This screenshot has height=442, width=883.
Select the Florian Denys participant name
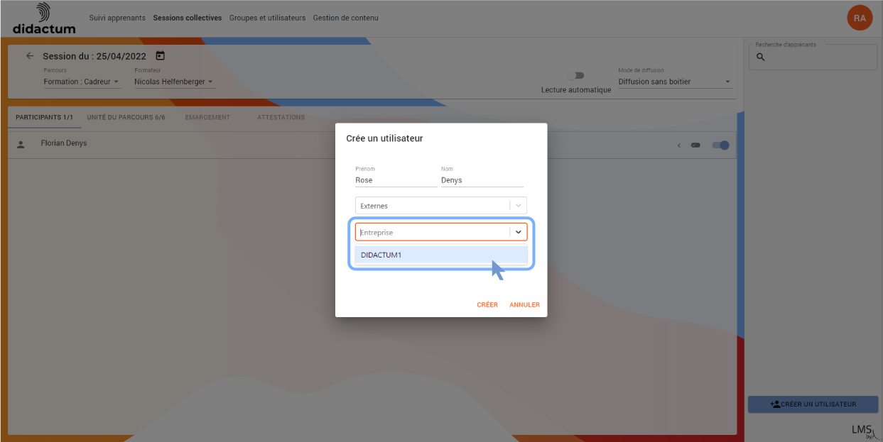tap(64, 143)
